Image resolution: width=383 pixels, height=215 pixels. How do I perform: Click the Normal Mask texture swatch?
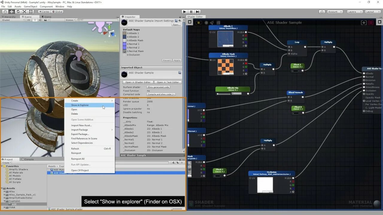[x=124, y=51]
